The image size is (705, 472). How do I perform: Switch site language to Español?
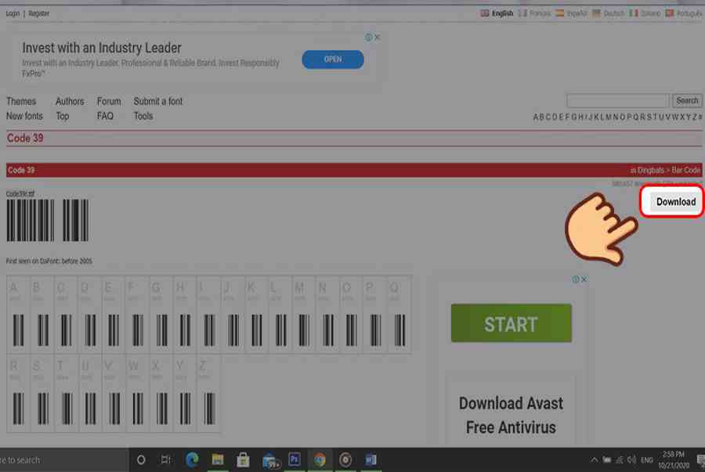[x=572, y=13]
